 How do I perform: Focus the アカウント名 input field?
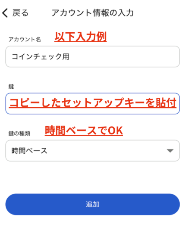(93, 56)
